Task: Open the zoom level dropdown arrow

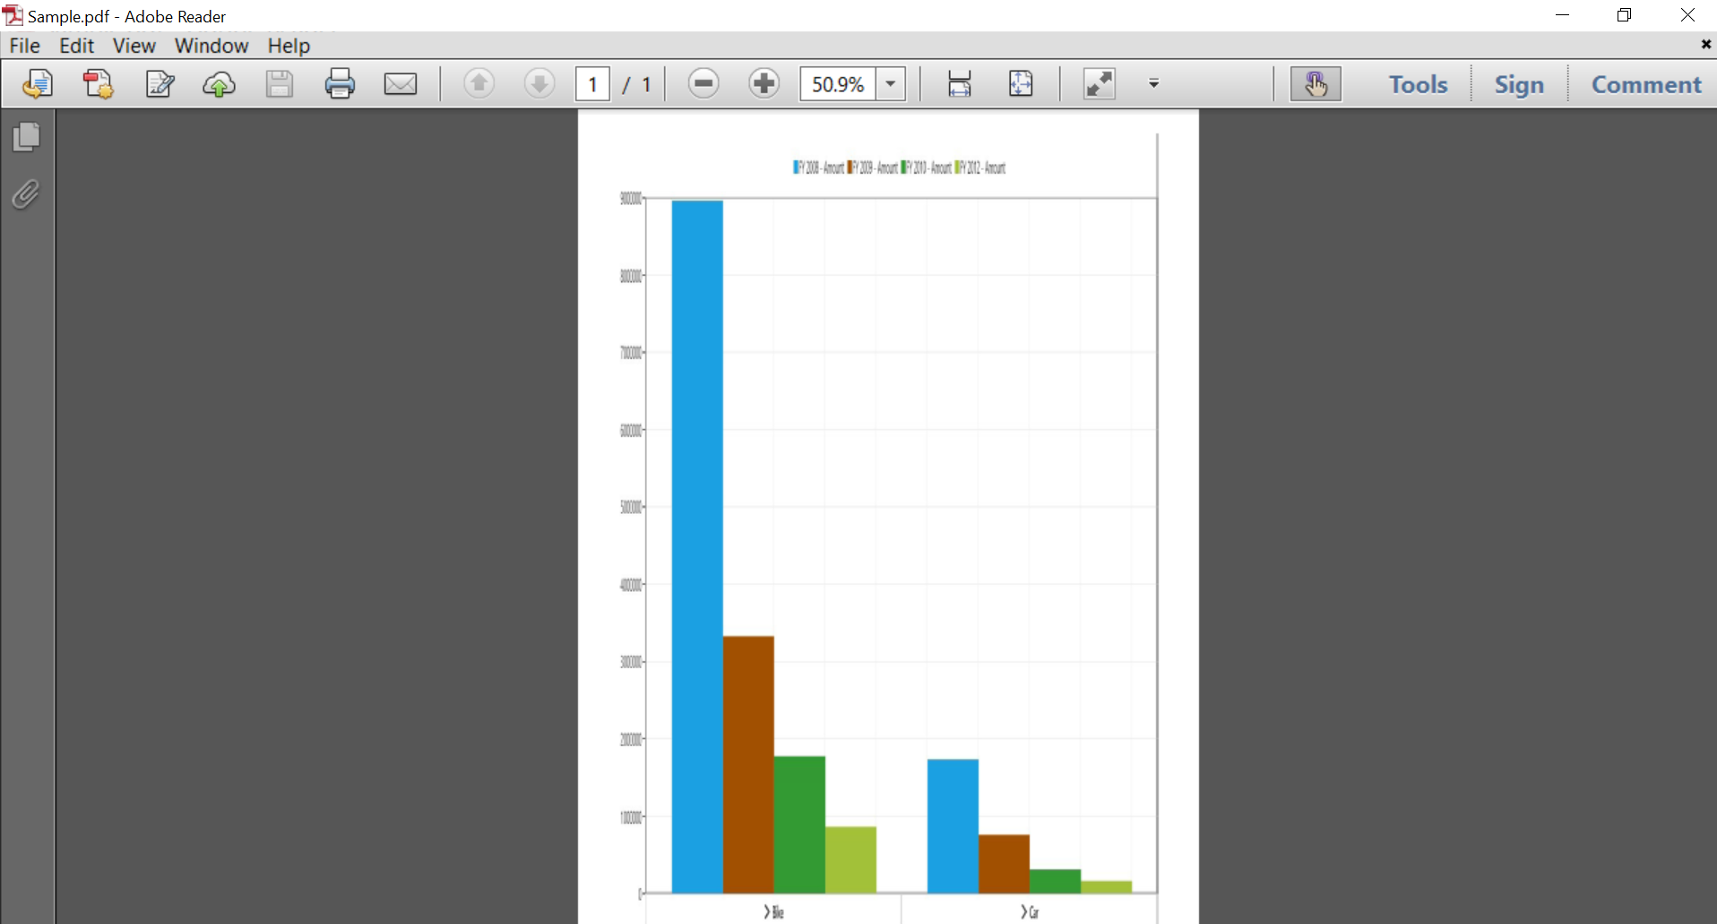Action: pos(891,84)
